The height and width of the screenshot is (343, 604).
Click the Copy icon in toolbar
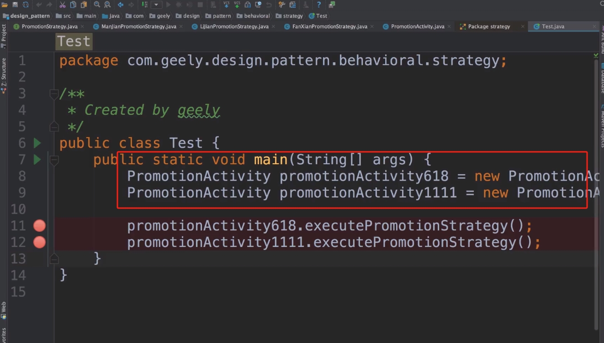[73, 5]
